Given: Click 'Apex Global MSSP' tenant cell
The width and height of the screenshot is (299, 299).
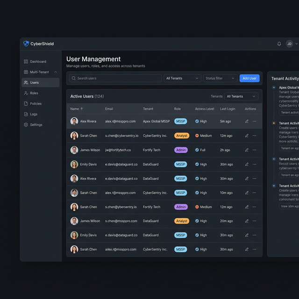Looking at the screenshot, I should point(156,121).
